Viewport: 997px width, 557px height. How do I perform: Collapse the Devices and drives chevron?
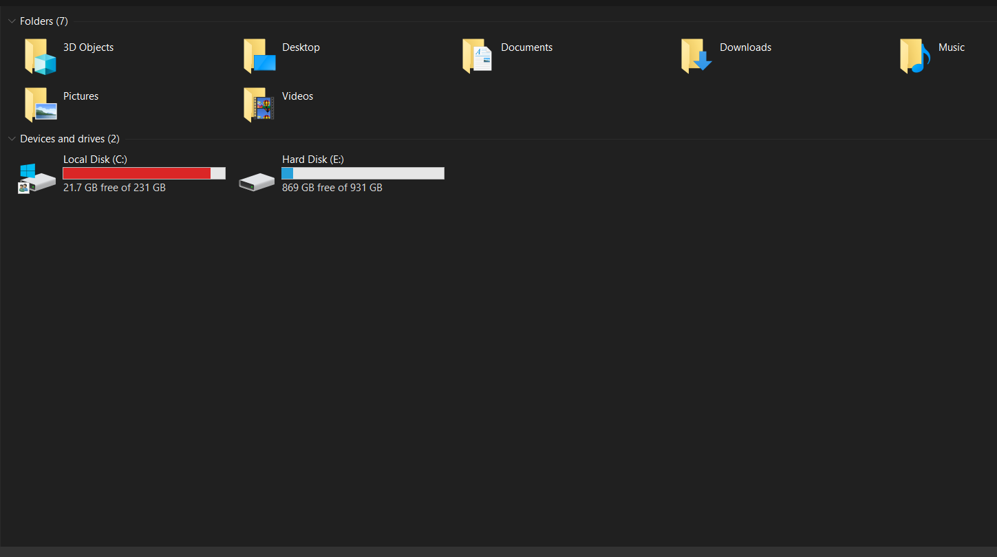coord(12,139)
